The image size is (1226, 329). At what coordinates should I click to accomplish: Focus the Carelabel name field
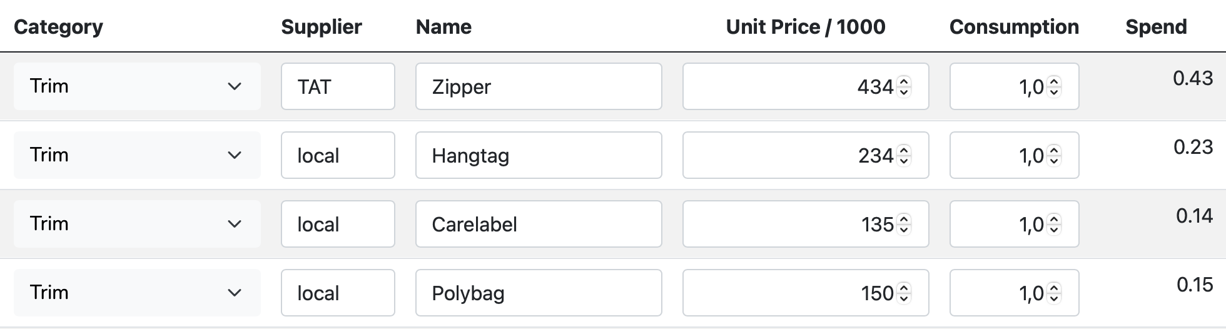point(539,224)
